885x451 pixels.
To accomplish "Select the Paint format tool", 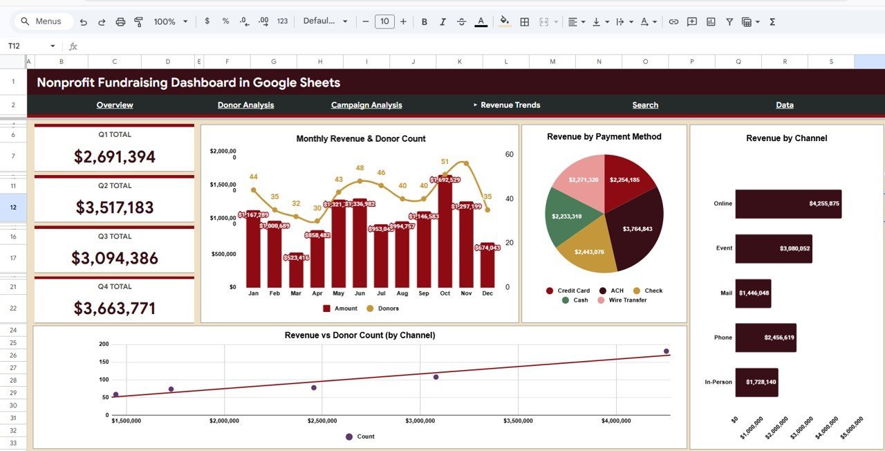I will click(x=138, y=21).
